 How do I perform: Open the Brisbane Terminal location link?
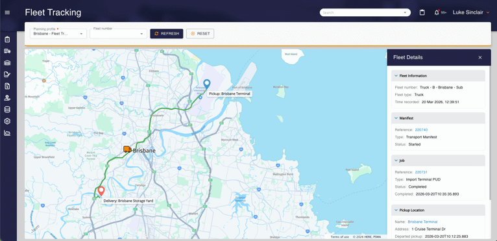coord(422,222)
